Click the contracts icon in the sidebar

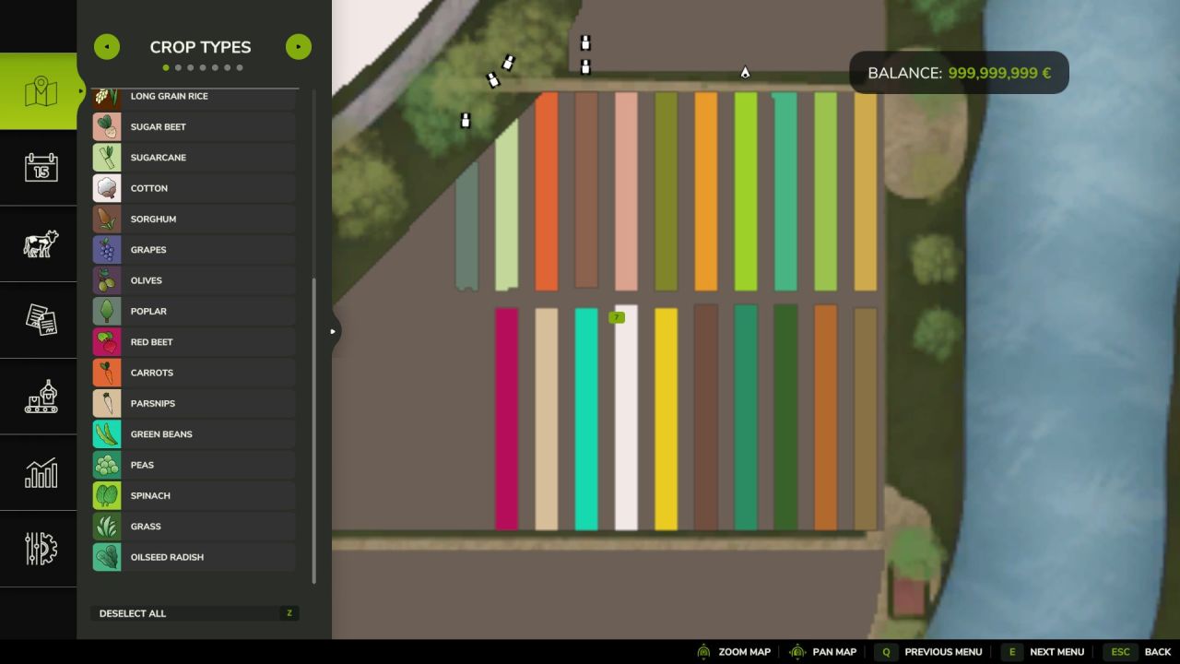(39, 320)
